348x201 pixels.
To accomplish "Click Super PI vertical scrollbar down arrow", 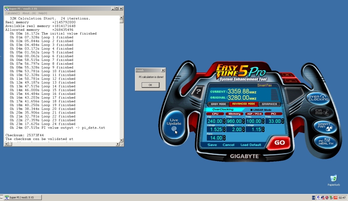I will (121, 140).
